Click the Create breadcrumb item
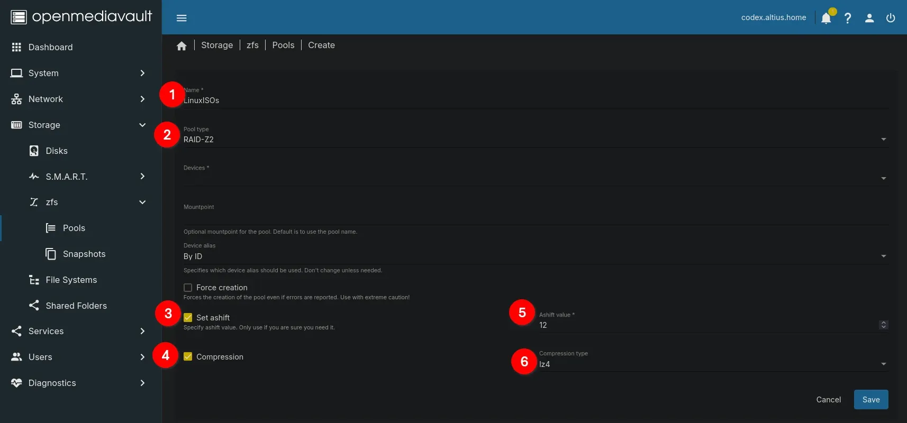The width and height of the screenshot is (907, 423). pyautogui.click(x=321, y=45)
